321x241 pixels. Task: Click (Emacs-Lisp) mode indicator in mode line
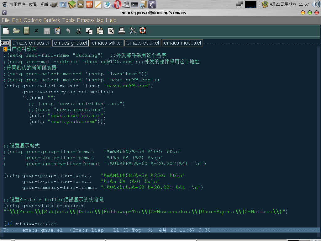click(88, 230)
